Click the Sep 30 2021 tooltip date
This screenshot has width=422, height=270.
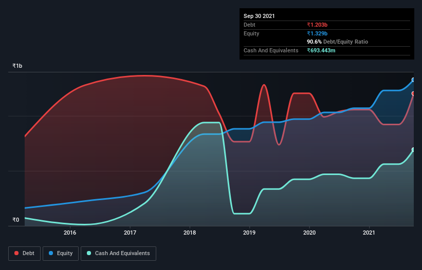pos(259,16)
